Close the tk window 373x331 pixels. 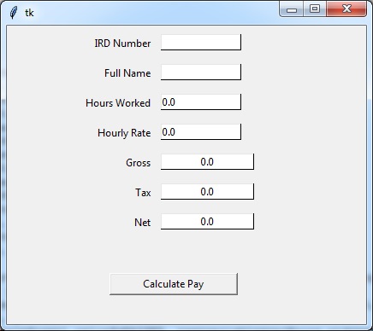[x=346, y=9]
